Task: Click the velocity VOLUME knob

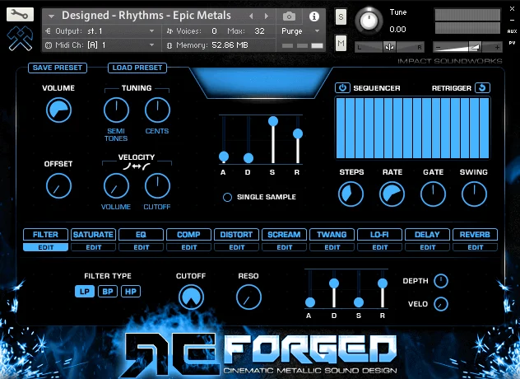Action: click(116, 186)
